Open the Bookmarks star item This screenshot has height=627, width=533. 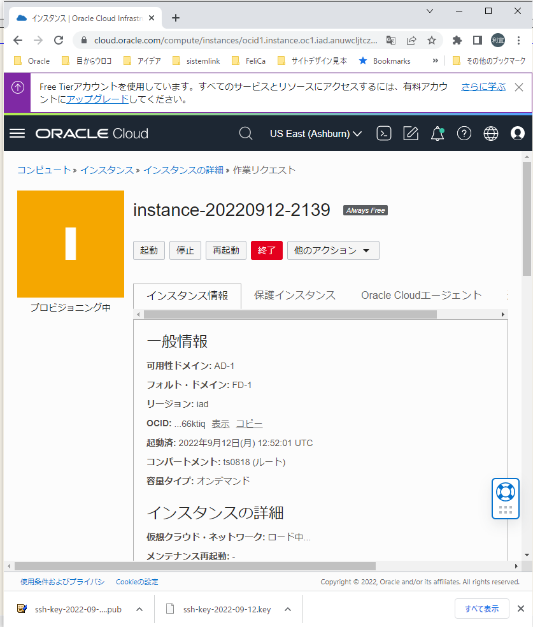coord(385,61)
